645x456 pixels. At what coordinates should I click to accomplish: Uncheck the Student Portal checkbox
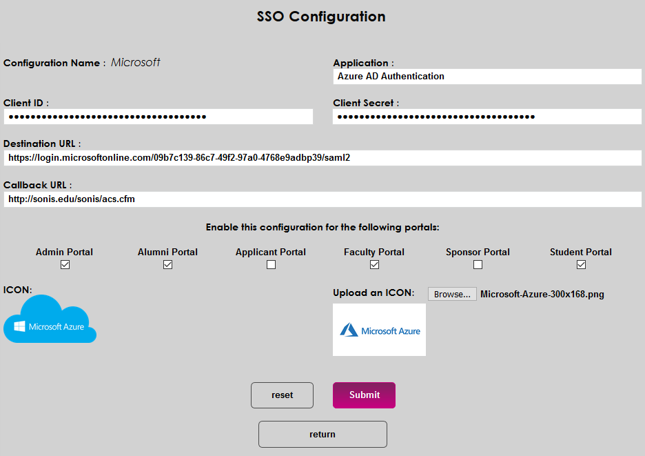[581, 264]
